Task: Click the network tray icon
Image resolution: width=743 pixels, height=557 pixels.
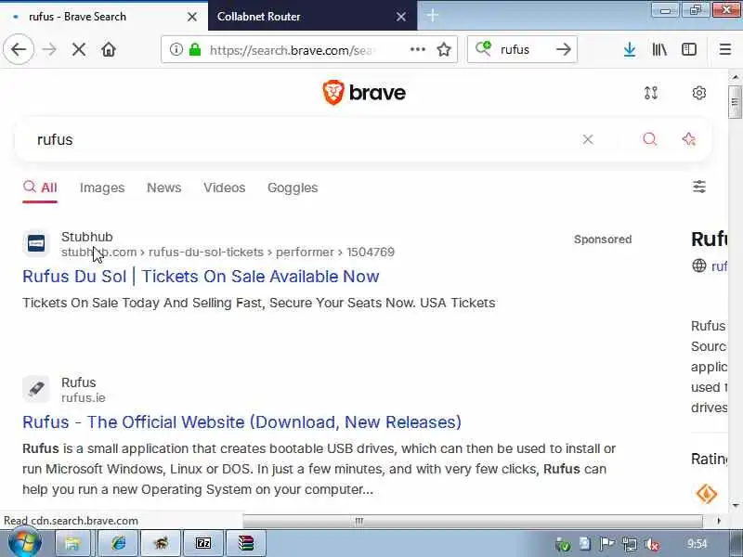Action: click(x=630, y=544)
